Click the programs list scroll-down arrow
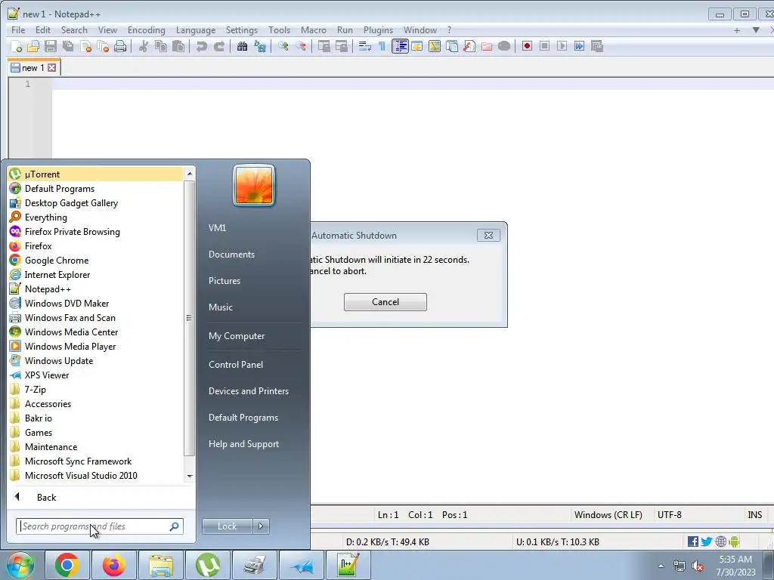 (190, 477)
